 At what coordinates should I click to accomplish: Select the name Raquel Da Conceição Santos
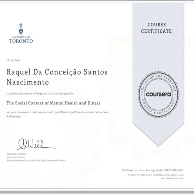[x=57, y=72]
